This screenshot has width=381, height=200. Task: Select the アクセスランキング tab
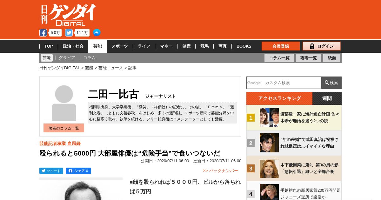279,98
